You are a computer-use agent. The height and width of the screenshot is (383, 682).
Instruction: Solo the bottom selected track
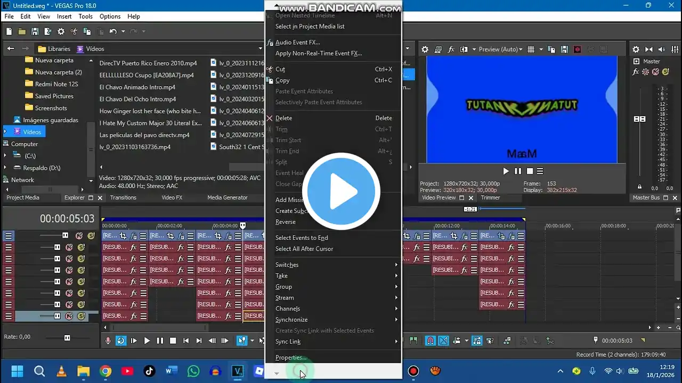[x=81, y=316]
